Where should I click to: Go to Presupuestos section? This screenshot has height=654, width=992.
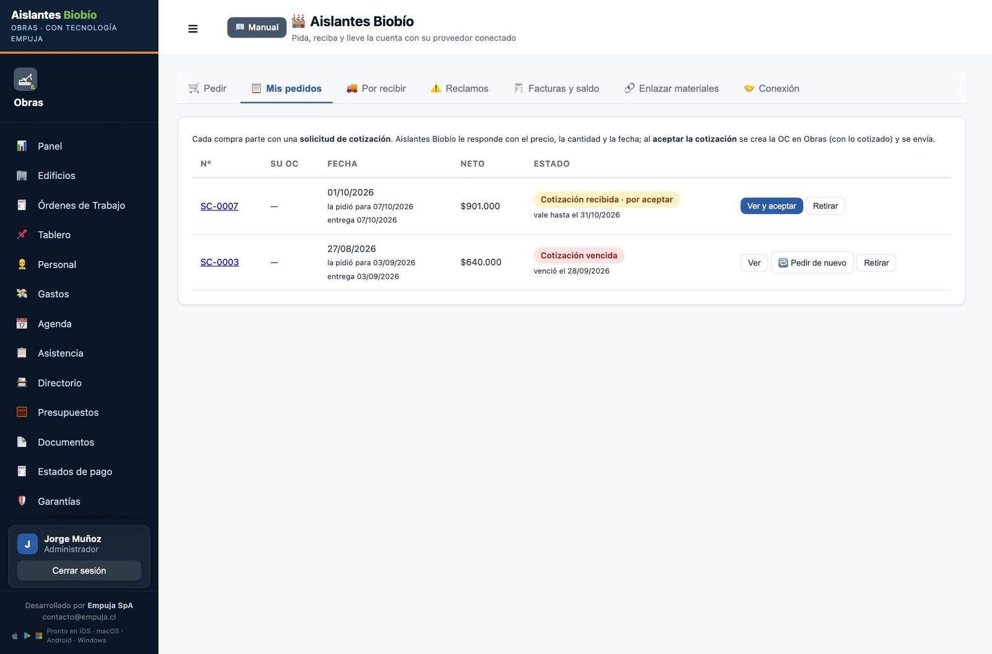79,412
